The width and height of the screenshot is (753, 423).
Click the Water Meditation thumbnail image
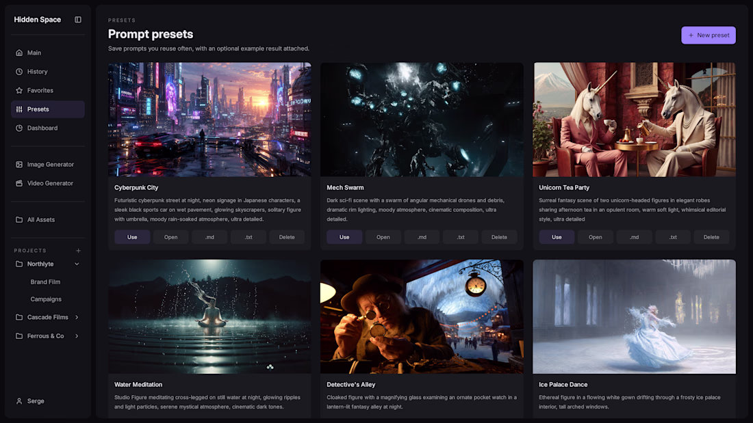pos(209,316)
